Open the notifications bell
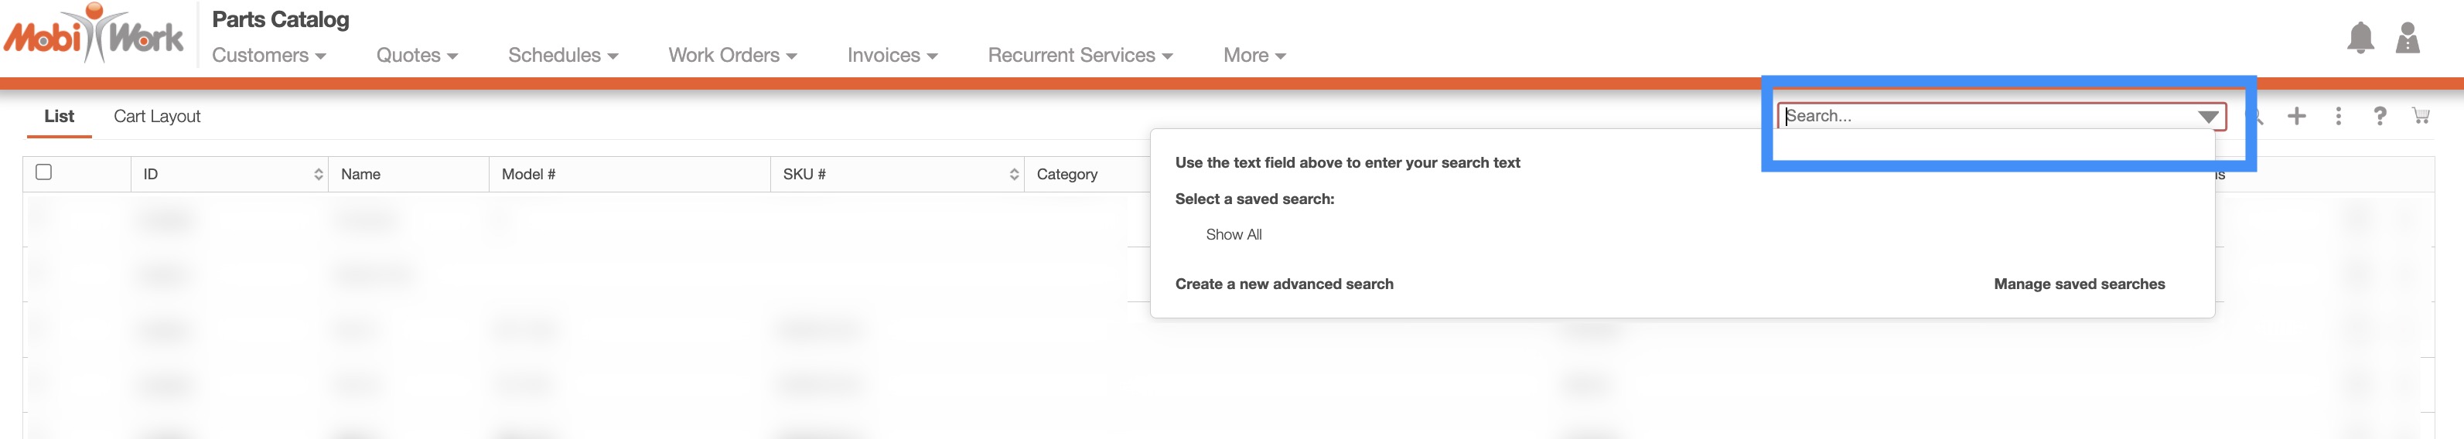Screen dimensions: 2464x439 [x=2360, y=37]
